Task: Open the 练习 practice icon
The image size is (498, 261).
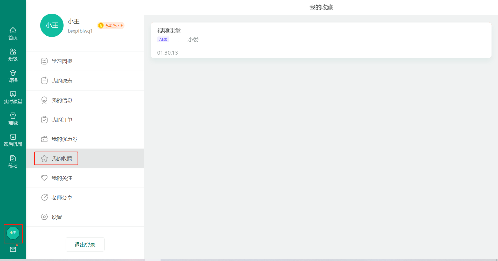Action: click(x=13, y=161)
